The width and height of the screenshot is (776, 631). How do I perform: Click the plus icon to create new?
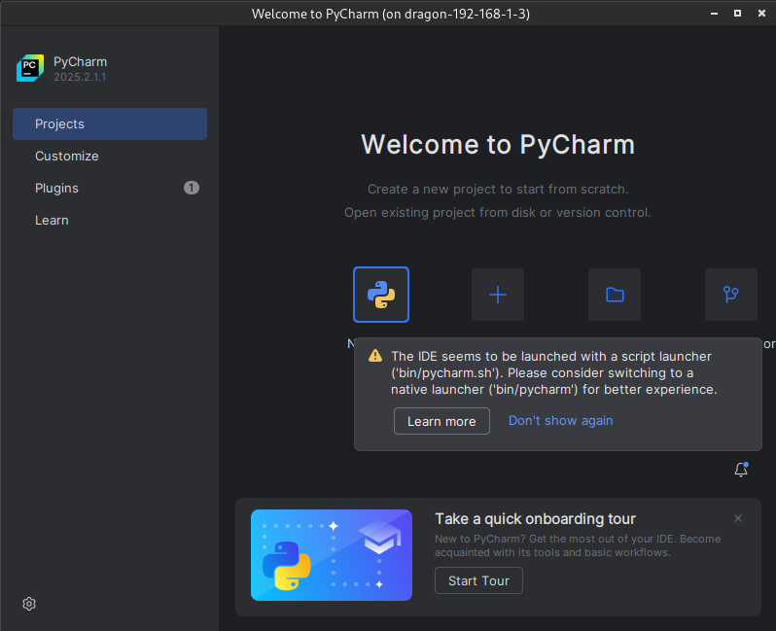coord(497,295)
